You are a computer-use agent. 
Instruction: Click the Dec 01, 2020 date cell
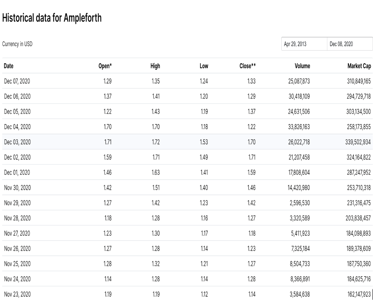17,172
